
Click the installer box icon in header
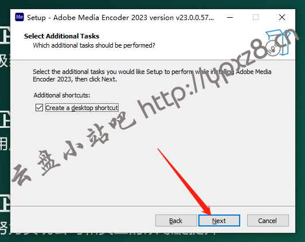coord(277,42)
